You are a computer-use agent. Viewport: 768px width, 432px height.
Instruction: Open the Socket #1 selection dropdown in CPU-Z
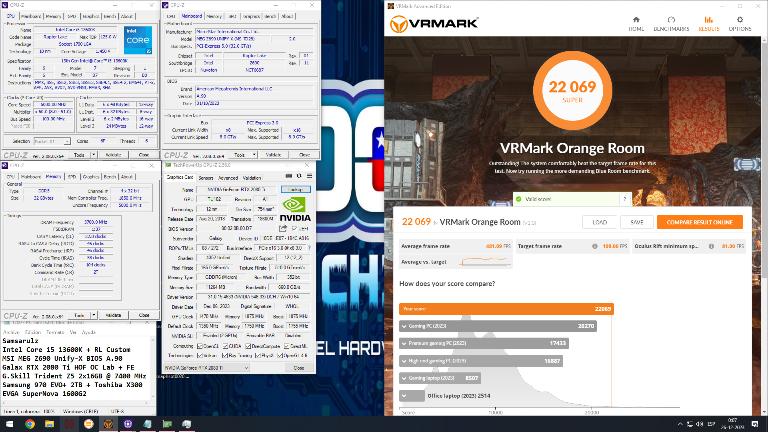point(52,142)
